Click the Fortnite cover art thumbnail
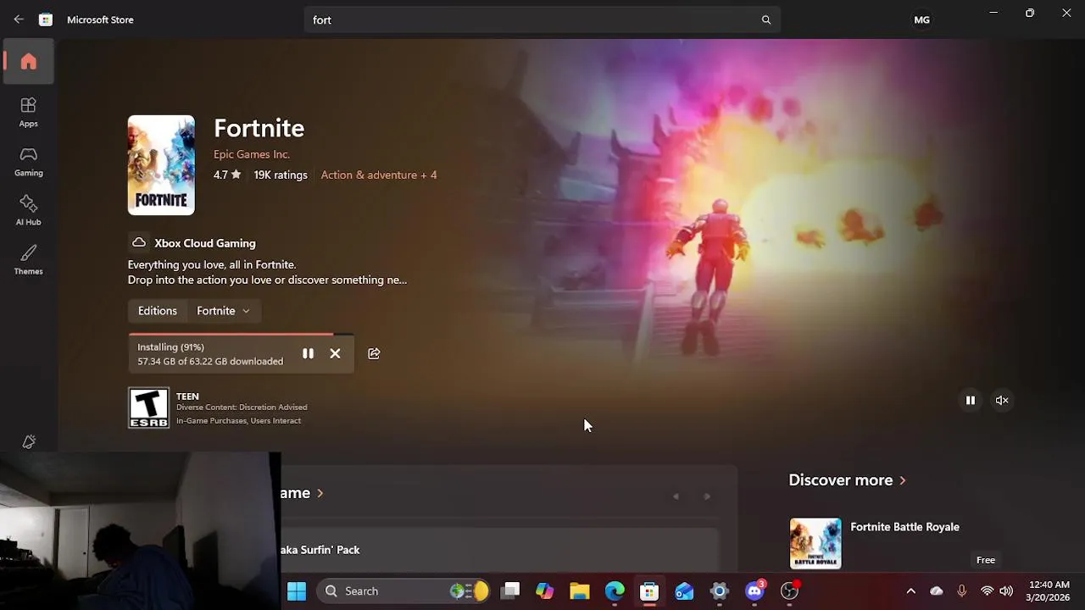 161,165
